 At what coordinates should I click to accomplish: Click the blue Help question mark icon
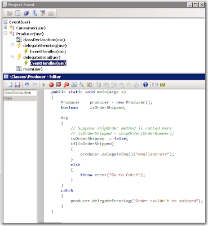(145, 85)
